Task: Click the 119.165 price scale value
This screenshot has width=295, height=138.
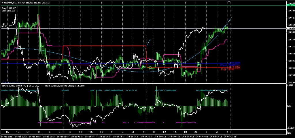Action: (x=291, y=47)
